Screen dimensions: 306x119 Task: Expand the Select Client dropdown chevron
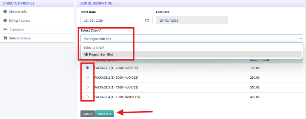coord(301,39)
